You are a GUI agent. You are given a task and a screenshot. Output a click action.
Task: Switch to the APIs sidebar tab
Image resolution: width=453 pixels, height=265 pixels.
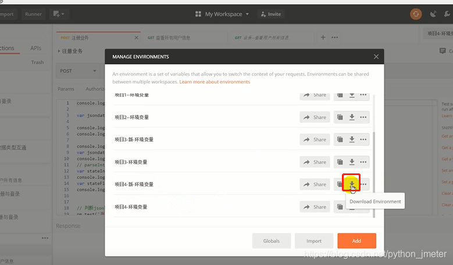click(36, 48)
